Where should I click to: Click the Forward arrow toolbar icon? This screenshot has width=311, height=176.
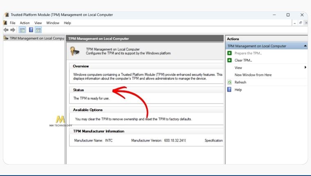[13, 30]
